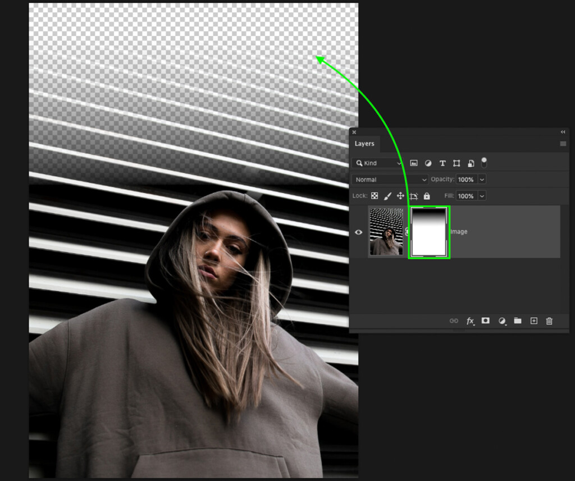Click the add layer mask icon
This screenshot has height=481, width=575.
click(x=486, y=321)
